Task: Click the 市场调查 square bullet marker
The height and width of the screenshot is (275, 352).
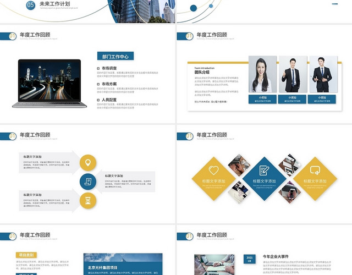Action: 98,68
